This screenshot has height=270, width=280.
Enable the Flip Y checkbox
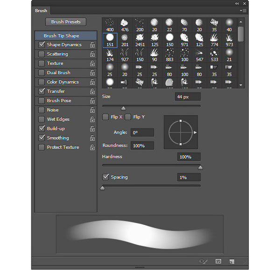128,117
